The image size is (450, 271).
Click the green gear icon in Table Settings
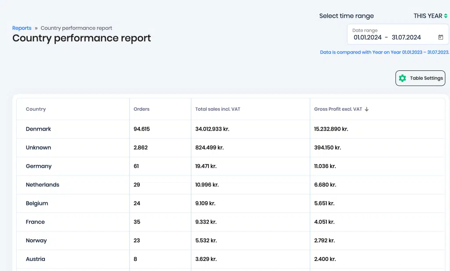click(403, 78)
